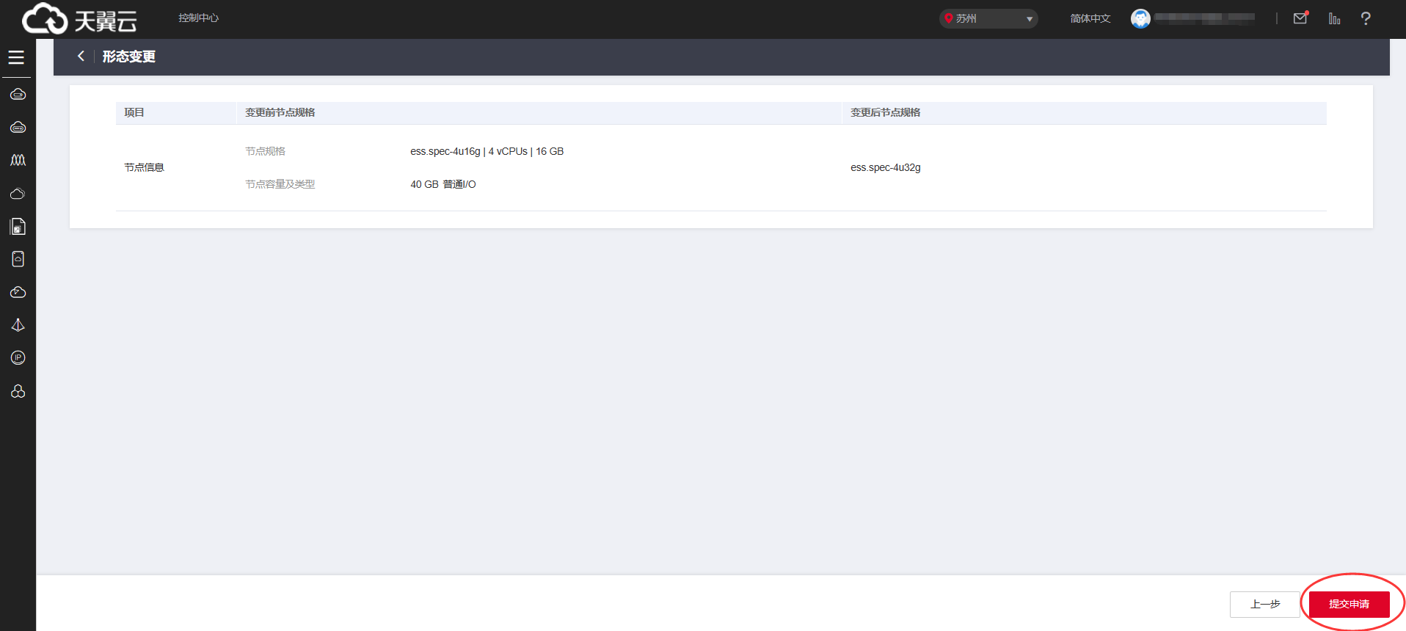
Task: Click the 变更后节点规格 column header
Action: tap(885, 112)
